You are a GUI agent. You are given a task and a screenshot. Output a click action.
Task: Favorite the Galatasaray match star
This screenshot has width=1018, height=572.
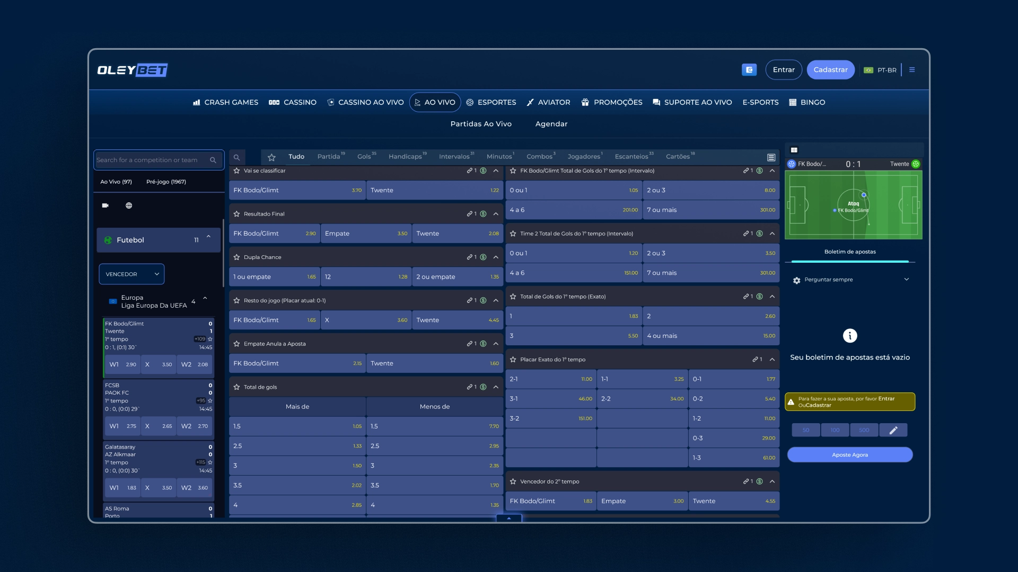click(x=210, y=462)
